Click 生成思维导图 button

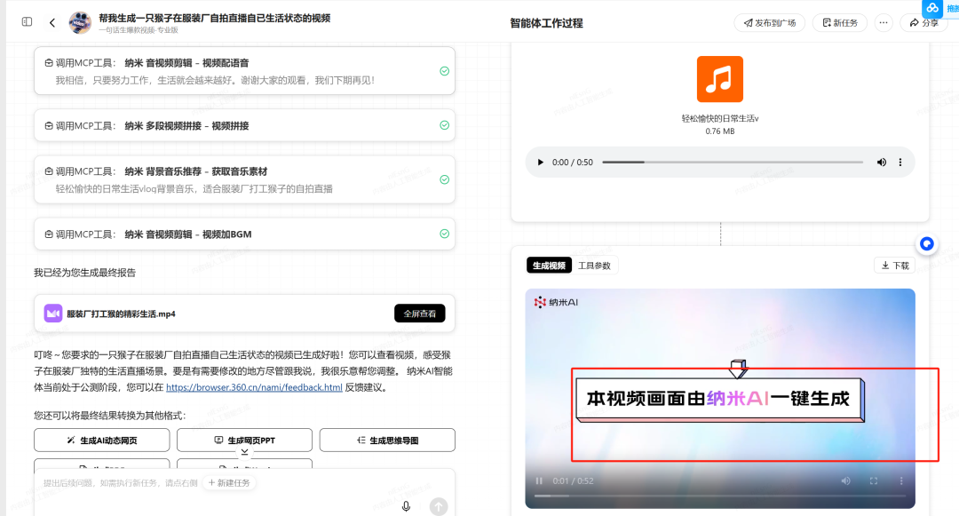click(387, 441)
